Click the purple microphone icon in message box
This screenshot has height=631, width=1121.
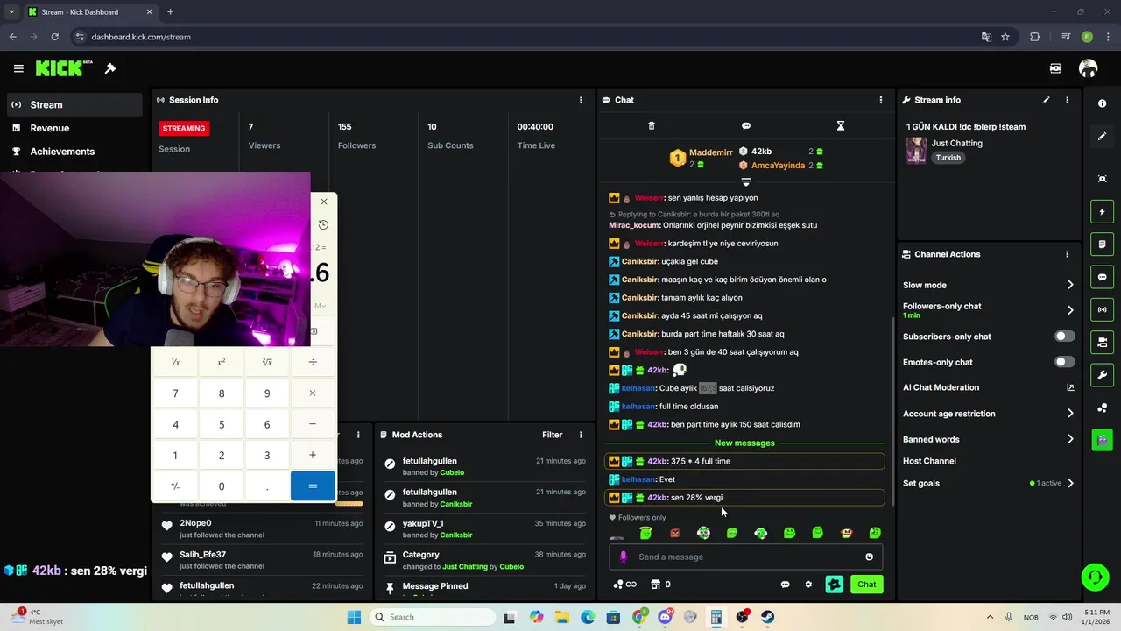pos(624,557)
